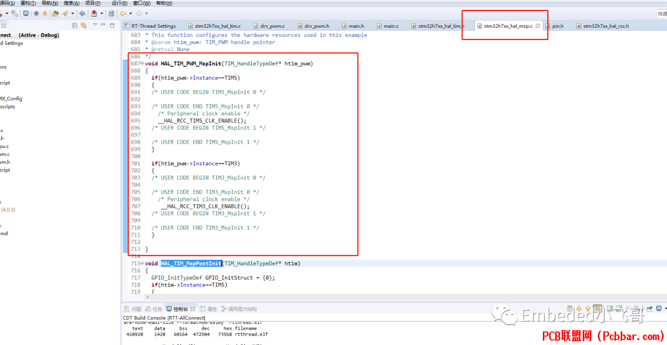
Task: Click the highlighted HAL_TIM_MspPostInit function name
Action: coord(191,264)
